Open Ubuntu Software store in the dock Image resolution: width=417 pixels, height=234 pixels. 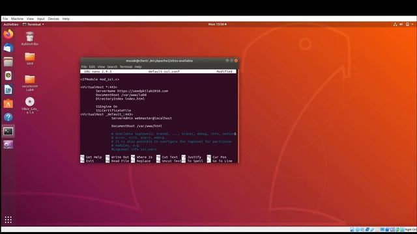tap(8, 103)
